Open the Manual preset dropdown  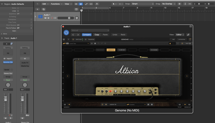tap(90, 30)
